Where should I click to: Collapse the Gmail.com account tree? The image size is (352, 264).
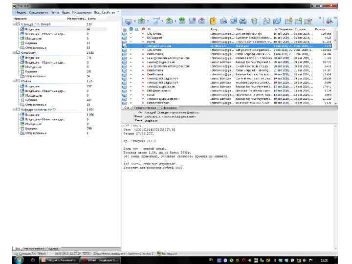[14, 53]
